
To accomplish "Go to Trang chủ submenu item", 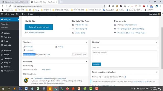I will click(5, 24).
